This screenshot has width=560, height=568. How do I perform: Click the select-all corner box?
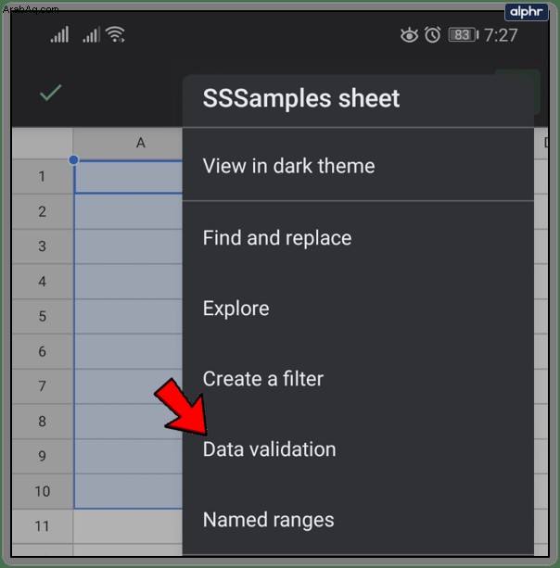(42, 143)
